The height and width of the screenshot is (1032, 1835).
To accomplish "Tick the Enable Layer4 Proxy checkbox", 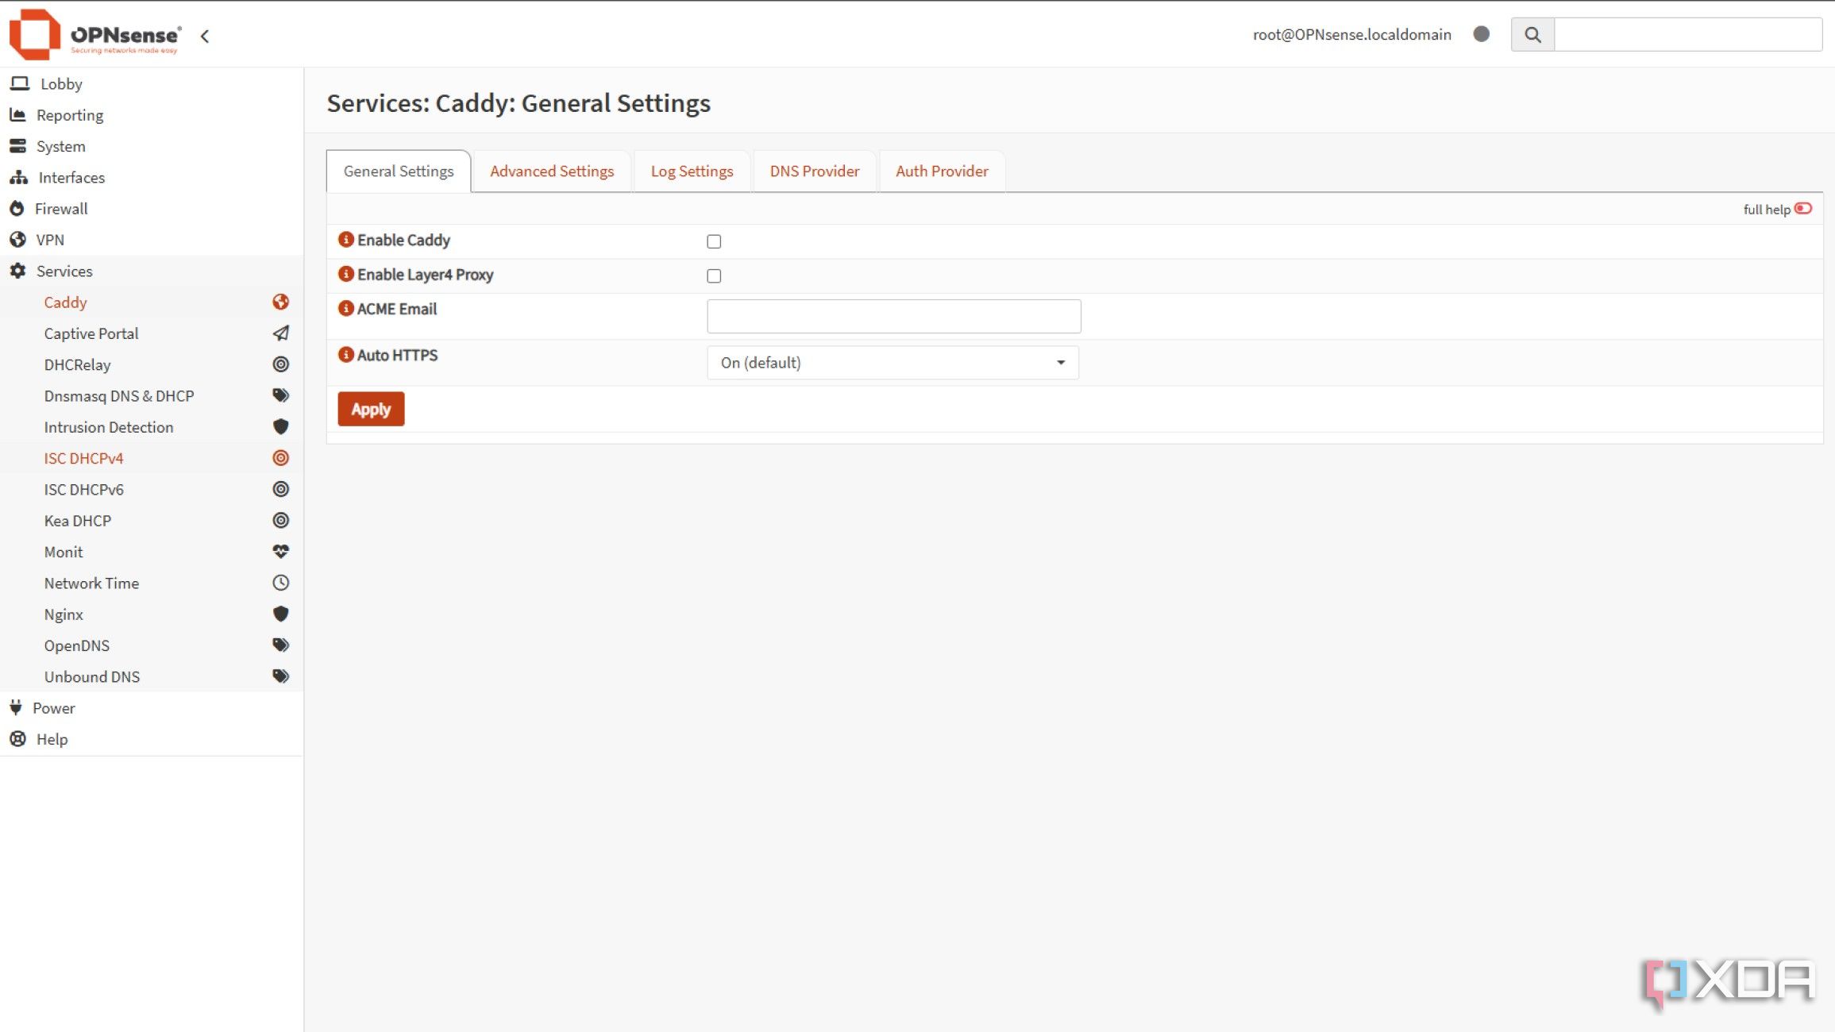I will [714, 275].
